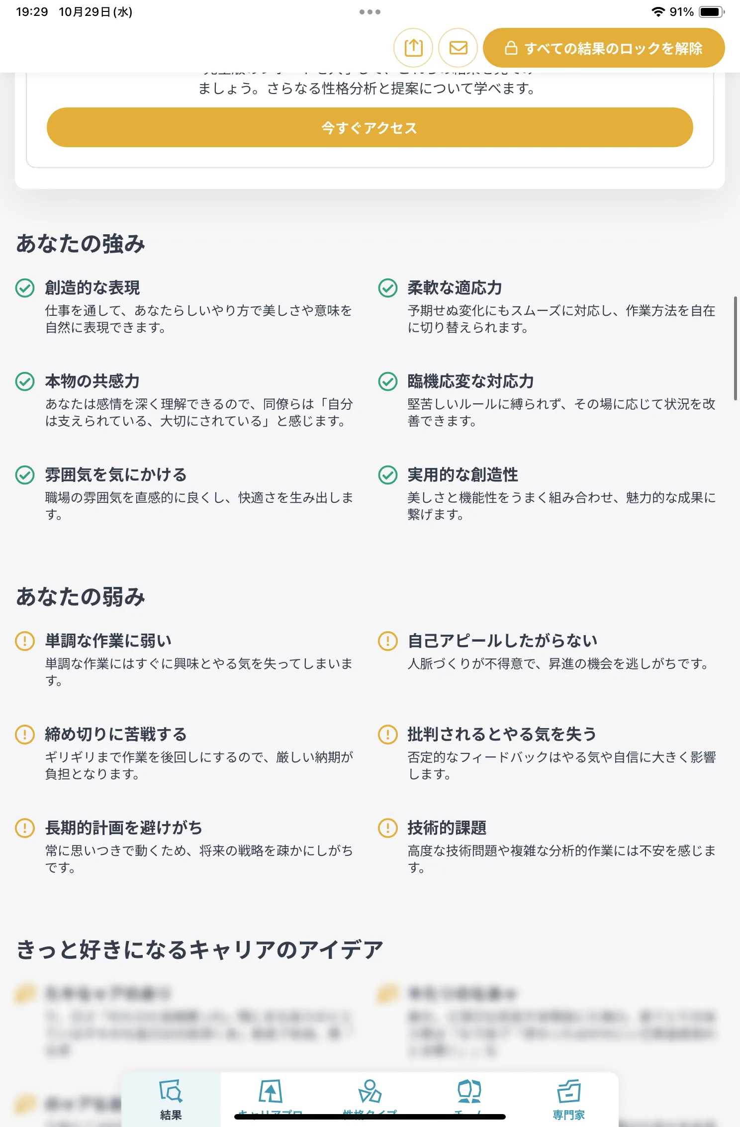Unlock all results with すべての結果のロックを解除
Screen dimensions: 740x1127
tap(604, 48)
